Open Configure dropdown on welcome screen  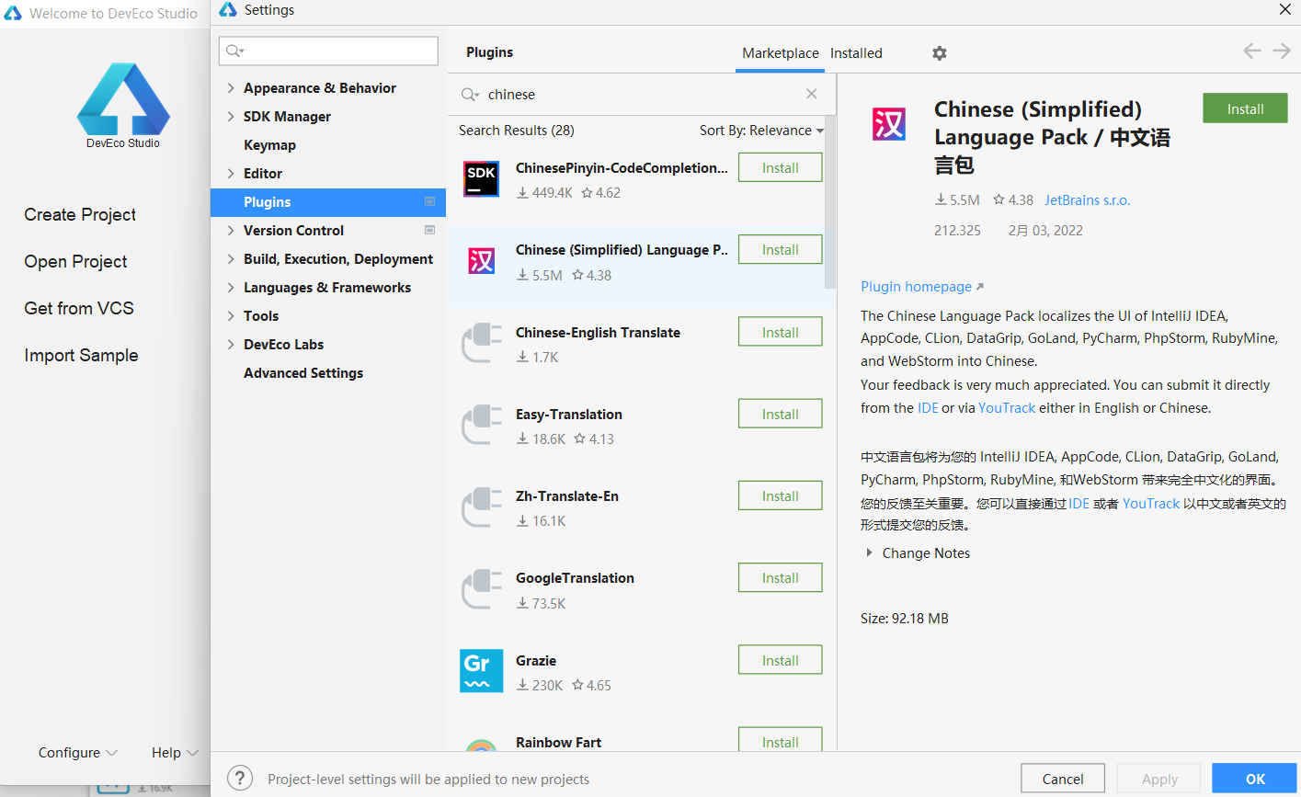78,753
